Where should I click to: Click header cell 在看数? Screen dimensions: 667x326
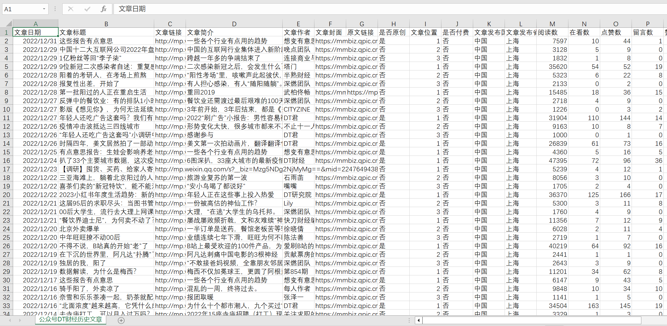(x=584, y=32)
